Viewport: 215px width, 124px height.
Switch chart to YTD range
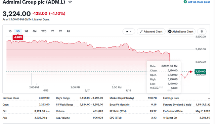click(44, 31)
